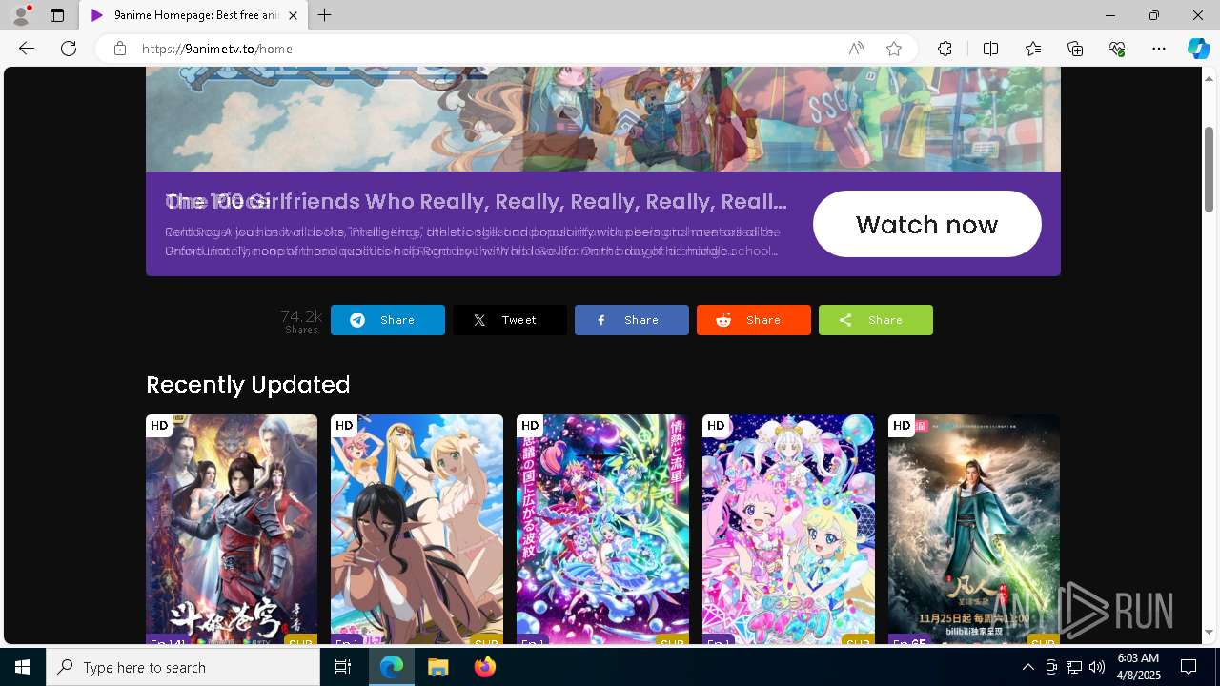Open second anime poster with beach girls
Screen dimensions: 1220x686
(x=417, y=530)
